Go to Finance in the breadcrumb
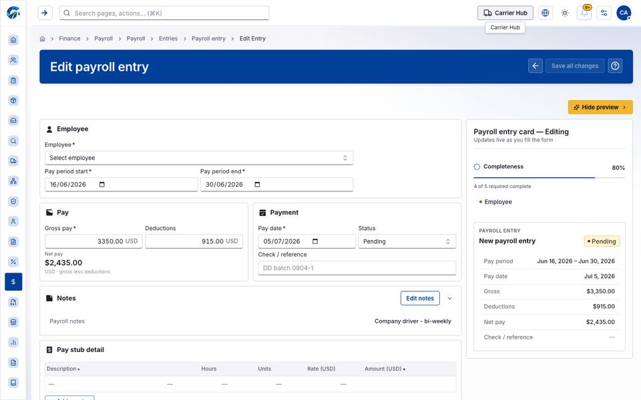 69,39
